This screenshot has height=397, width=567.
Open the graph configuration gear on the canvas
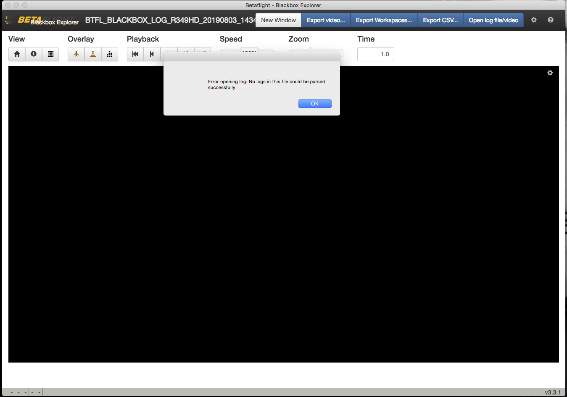coord(550,73)
